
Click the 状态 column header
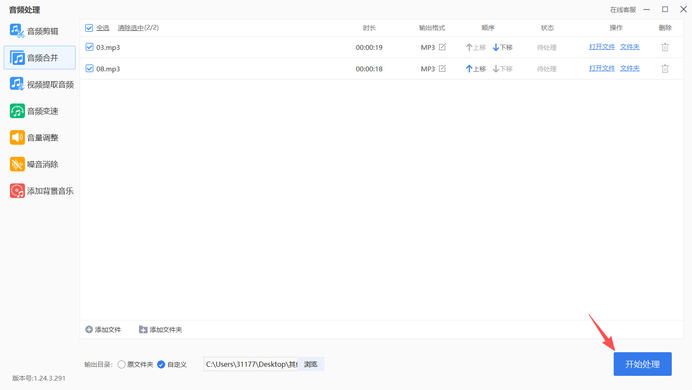pyautogui.click(x=547, y=28)
